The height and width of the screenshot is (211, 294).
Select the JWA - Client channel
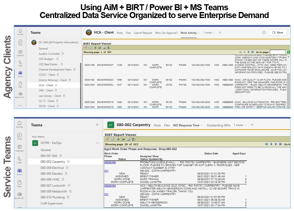pos(54,90)
